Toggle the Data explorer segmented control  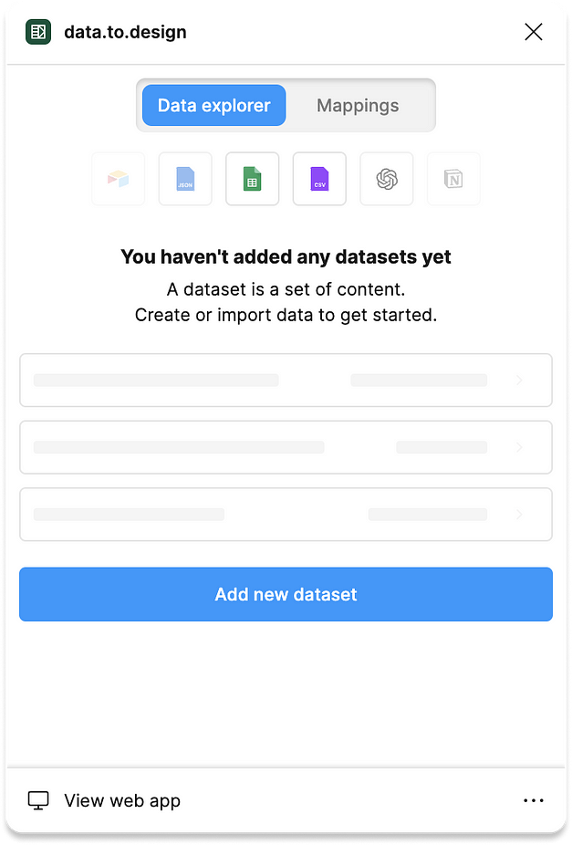point(213,105)
